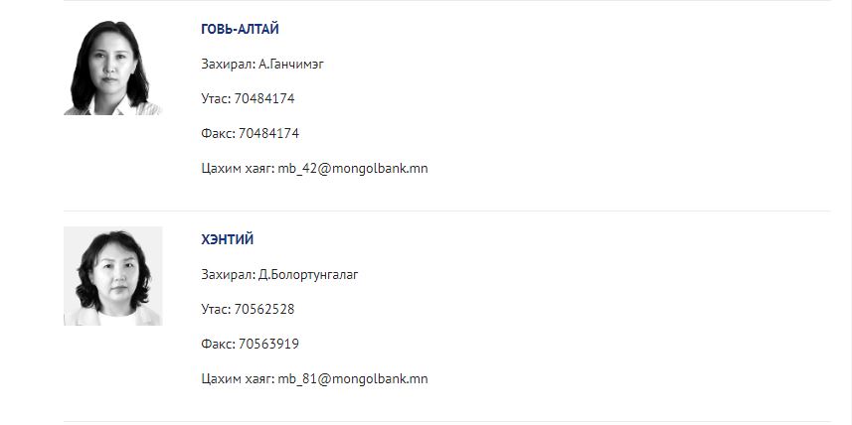Open the ГОВЬ-АЛТАЙ branch heading
This screenshot has width=852, height=425.
click(240, 30)
